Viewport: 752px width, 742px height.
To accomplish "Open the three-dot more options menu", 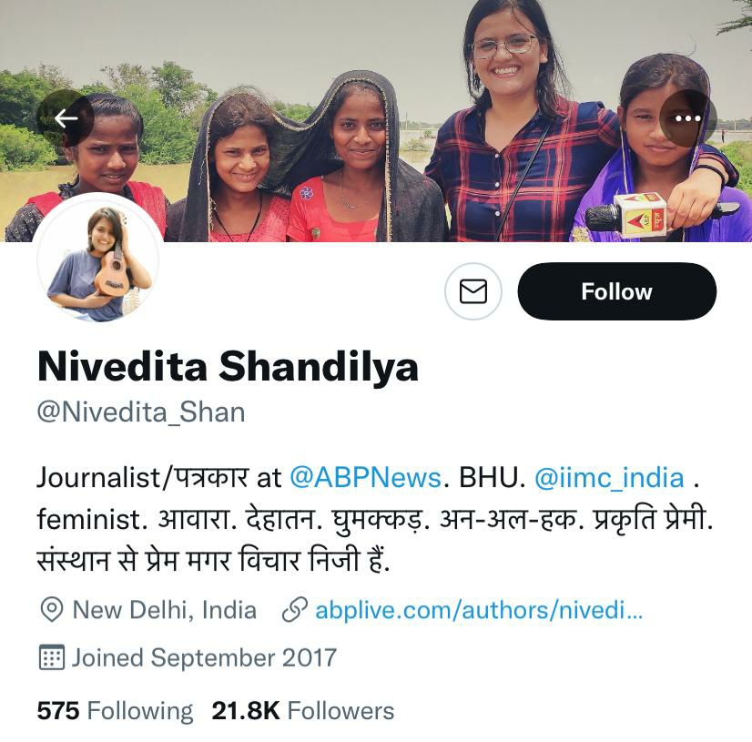I will pyautogui.click(x=687, y=118).
